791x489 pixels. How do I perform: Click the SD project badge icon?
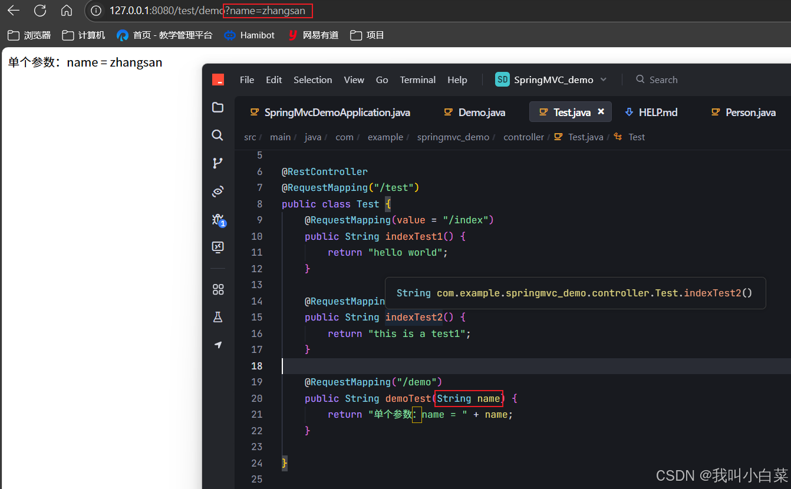pyautogui.click(x=502, y=80)
